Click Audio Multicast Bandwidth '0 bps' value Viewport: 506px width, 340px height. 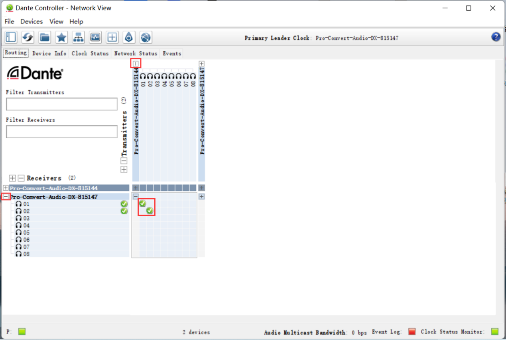click(x=358, y=332)
